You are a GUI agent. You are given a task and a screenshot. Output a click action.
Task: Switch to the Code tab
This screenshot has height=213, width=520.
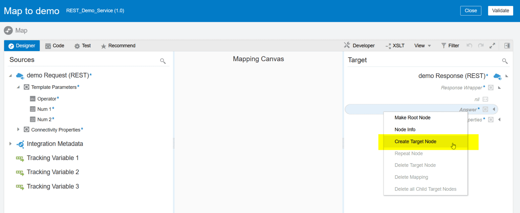point(55,46)
